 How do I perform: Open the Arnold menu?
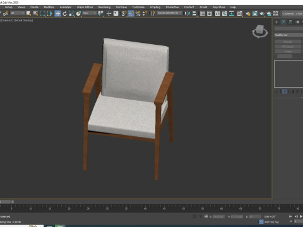tap(203, 7)
